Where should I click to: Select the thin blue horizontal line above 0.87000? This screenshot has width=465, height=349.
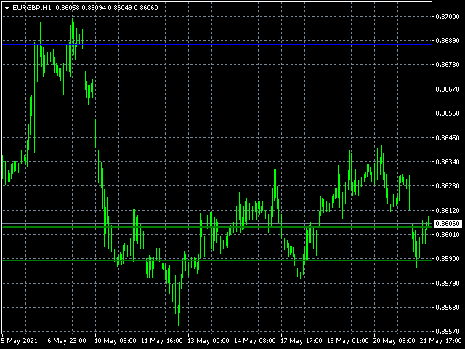click(217, 12)
